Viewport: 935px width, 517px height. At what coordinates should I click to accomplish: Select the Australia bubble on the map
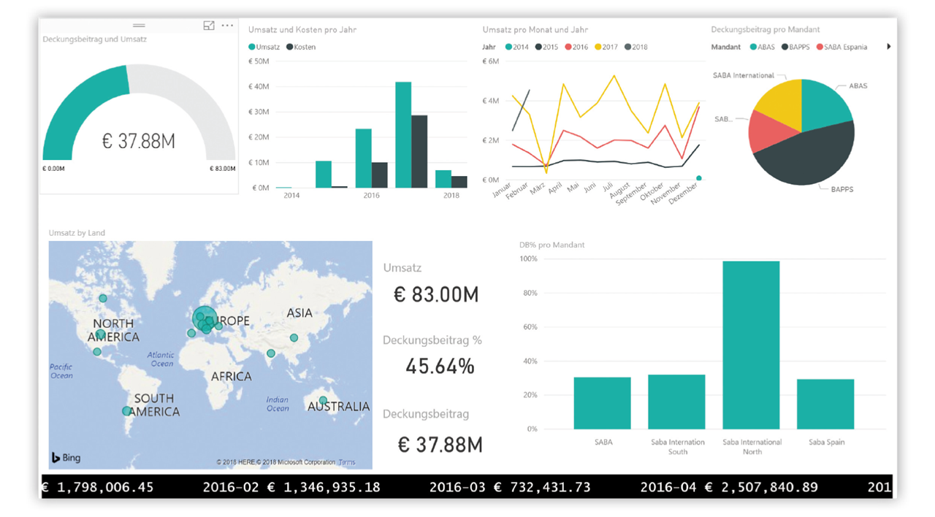pyautogui.click(x=323, y=400)
